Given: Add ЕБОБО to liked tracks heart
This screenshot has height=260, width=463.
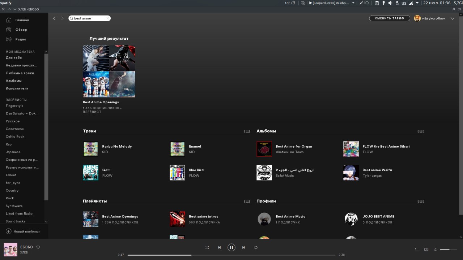Looking at the screenshot, I should 38,247.
